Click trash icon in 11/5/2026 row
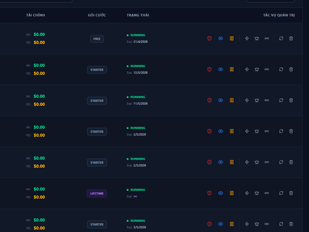Image resolution: width=309 pixels, height=232 pixels. tap(291, 100)
